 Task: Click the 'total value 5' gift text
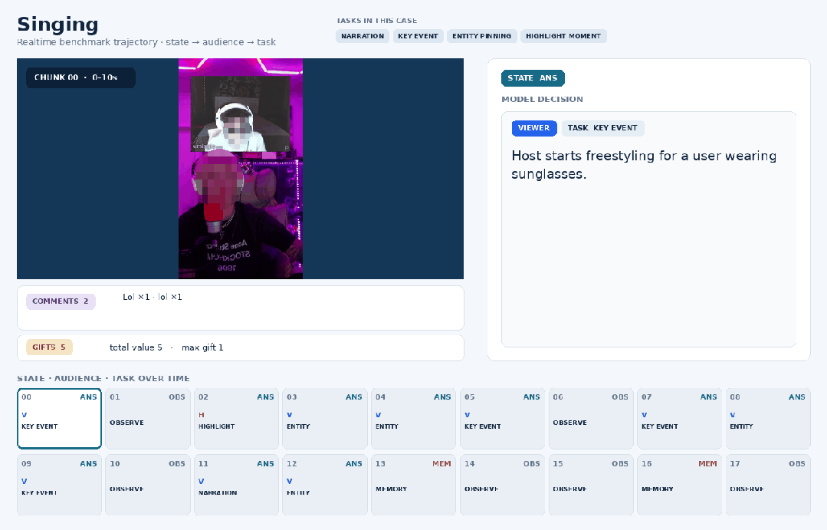click(136, 347)
